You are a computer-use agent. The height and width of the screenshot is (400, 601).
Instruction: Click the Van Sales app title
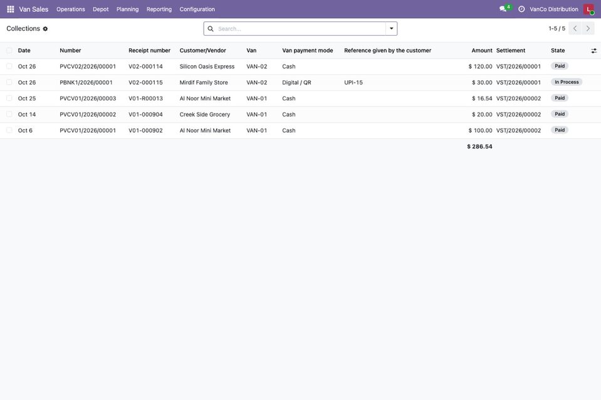[34, 9]
